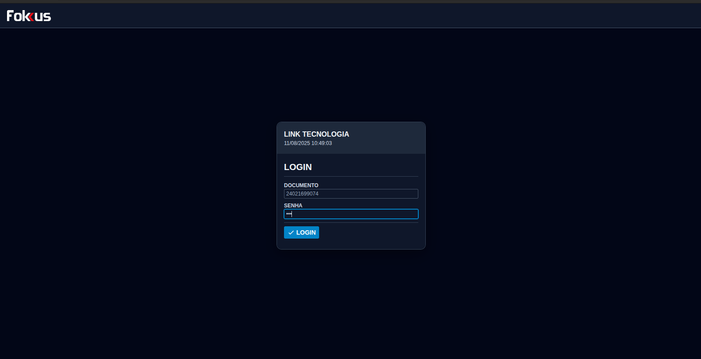
Task: Click the login card header panel
Action: tap(386, 138)
